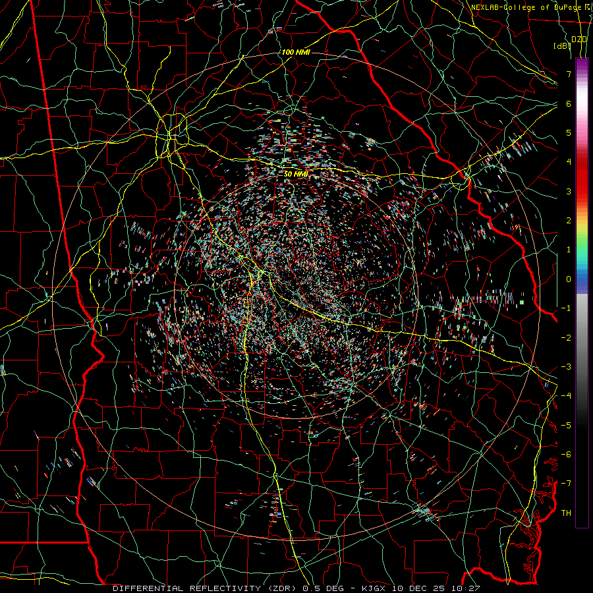The width and height of the screenshot is (593, 593).
Task: Click the 7 value on the color scale
Action: coord(569,74)
